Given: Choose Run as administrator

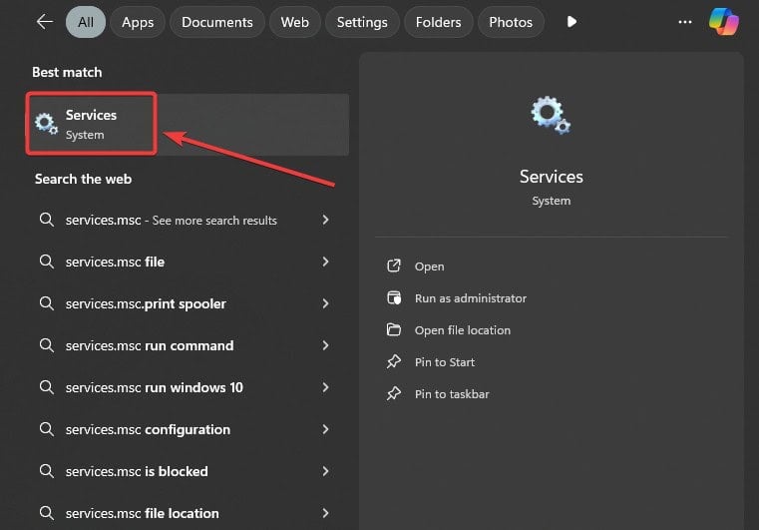Looking at the screenshot, I should coord(470,298).
